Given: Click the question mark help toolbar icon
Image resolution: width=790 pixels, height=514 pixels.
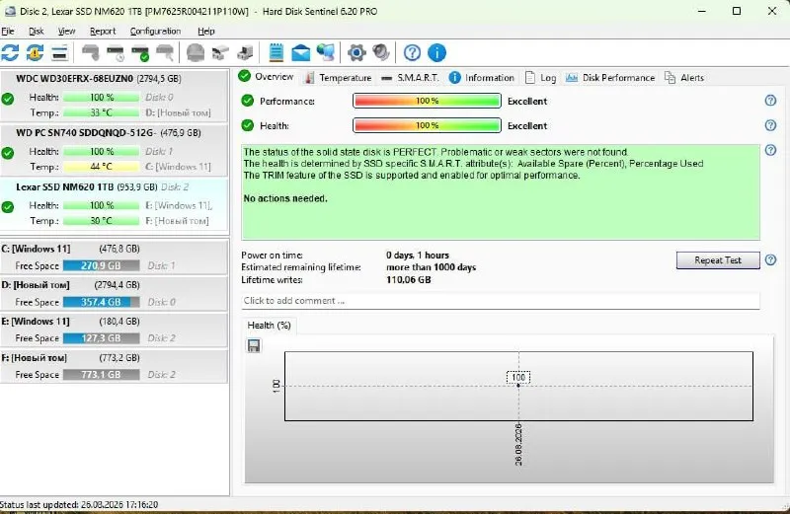Looking at the screenshot, I should [x=412, y=53].
